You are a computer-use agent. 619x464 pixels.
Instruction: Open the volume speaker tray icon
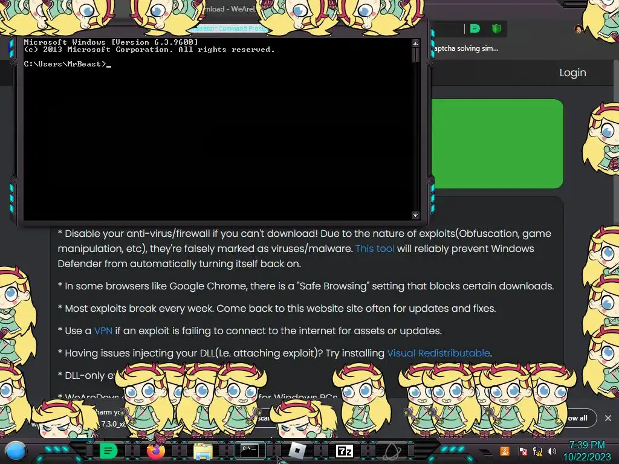pyautogui.click(x=552, y=451)
